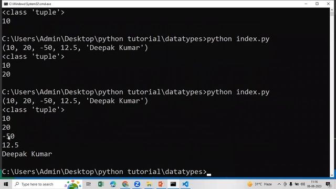
Task: Open Microsoft Edge from the taskbar
Action: pos(113,184)
